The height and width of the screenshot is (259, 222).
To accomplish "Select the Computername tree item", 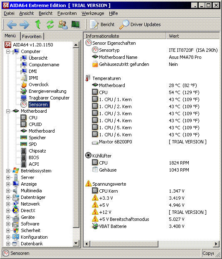I will (x=44, y=65).
